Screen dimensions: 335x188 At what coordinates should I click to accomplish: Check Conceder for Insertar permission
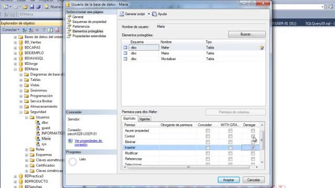(208, 147)
